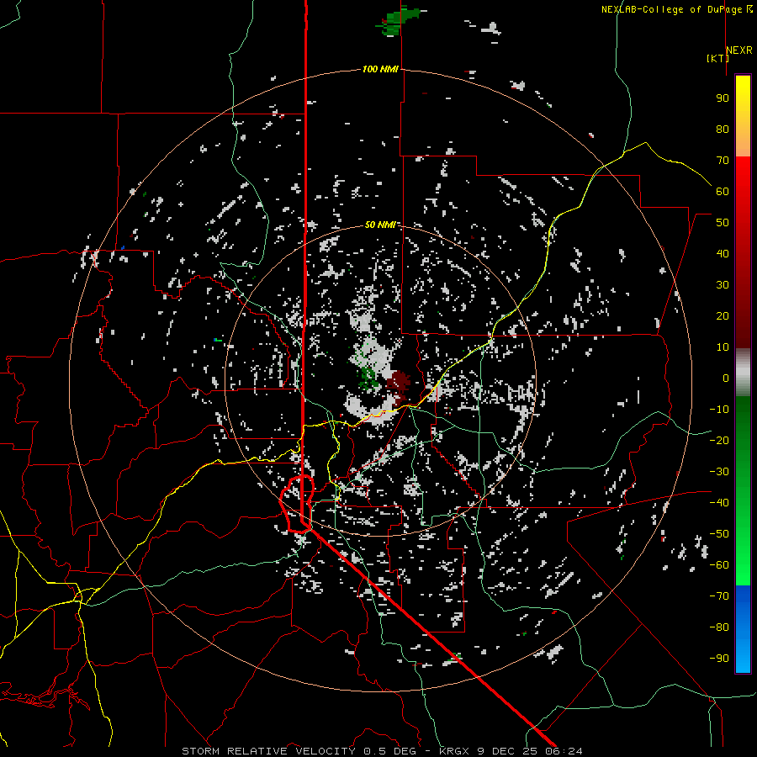Image resolution: width=757 pixels, height=757 pixels.
Task: Click the 40 value on the velocity scale
Action: point(723,253)
